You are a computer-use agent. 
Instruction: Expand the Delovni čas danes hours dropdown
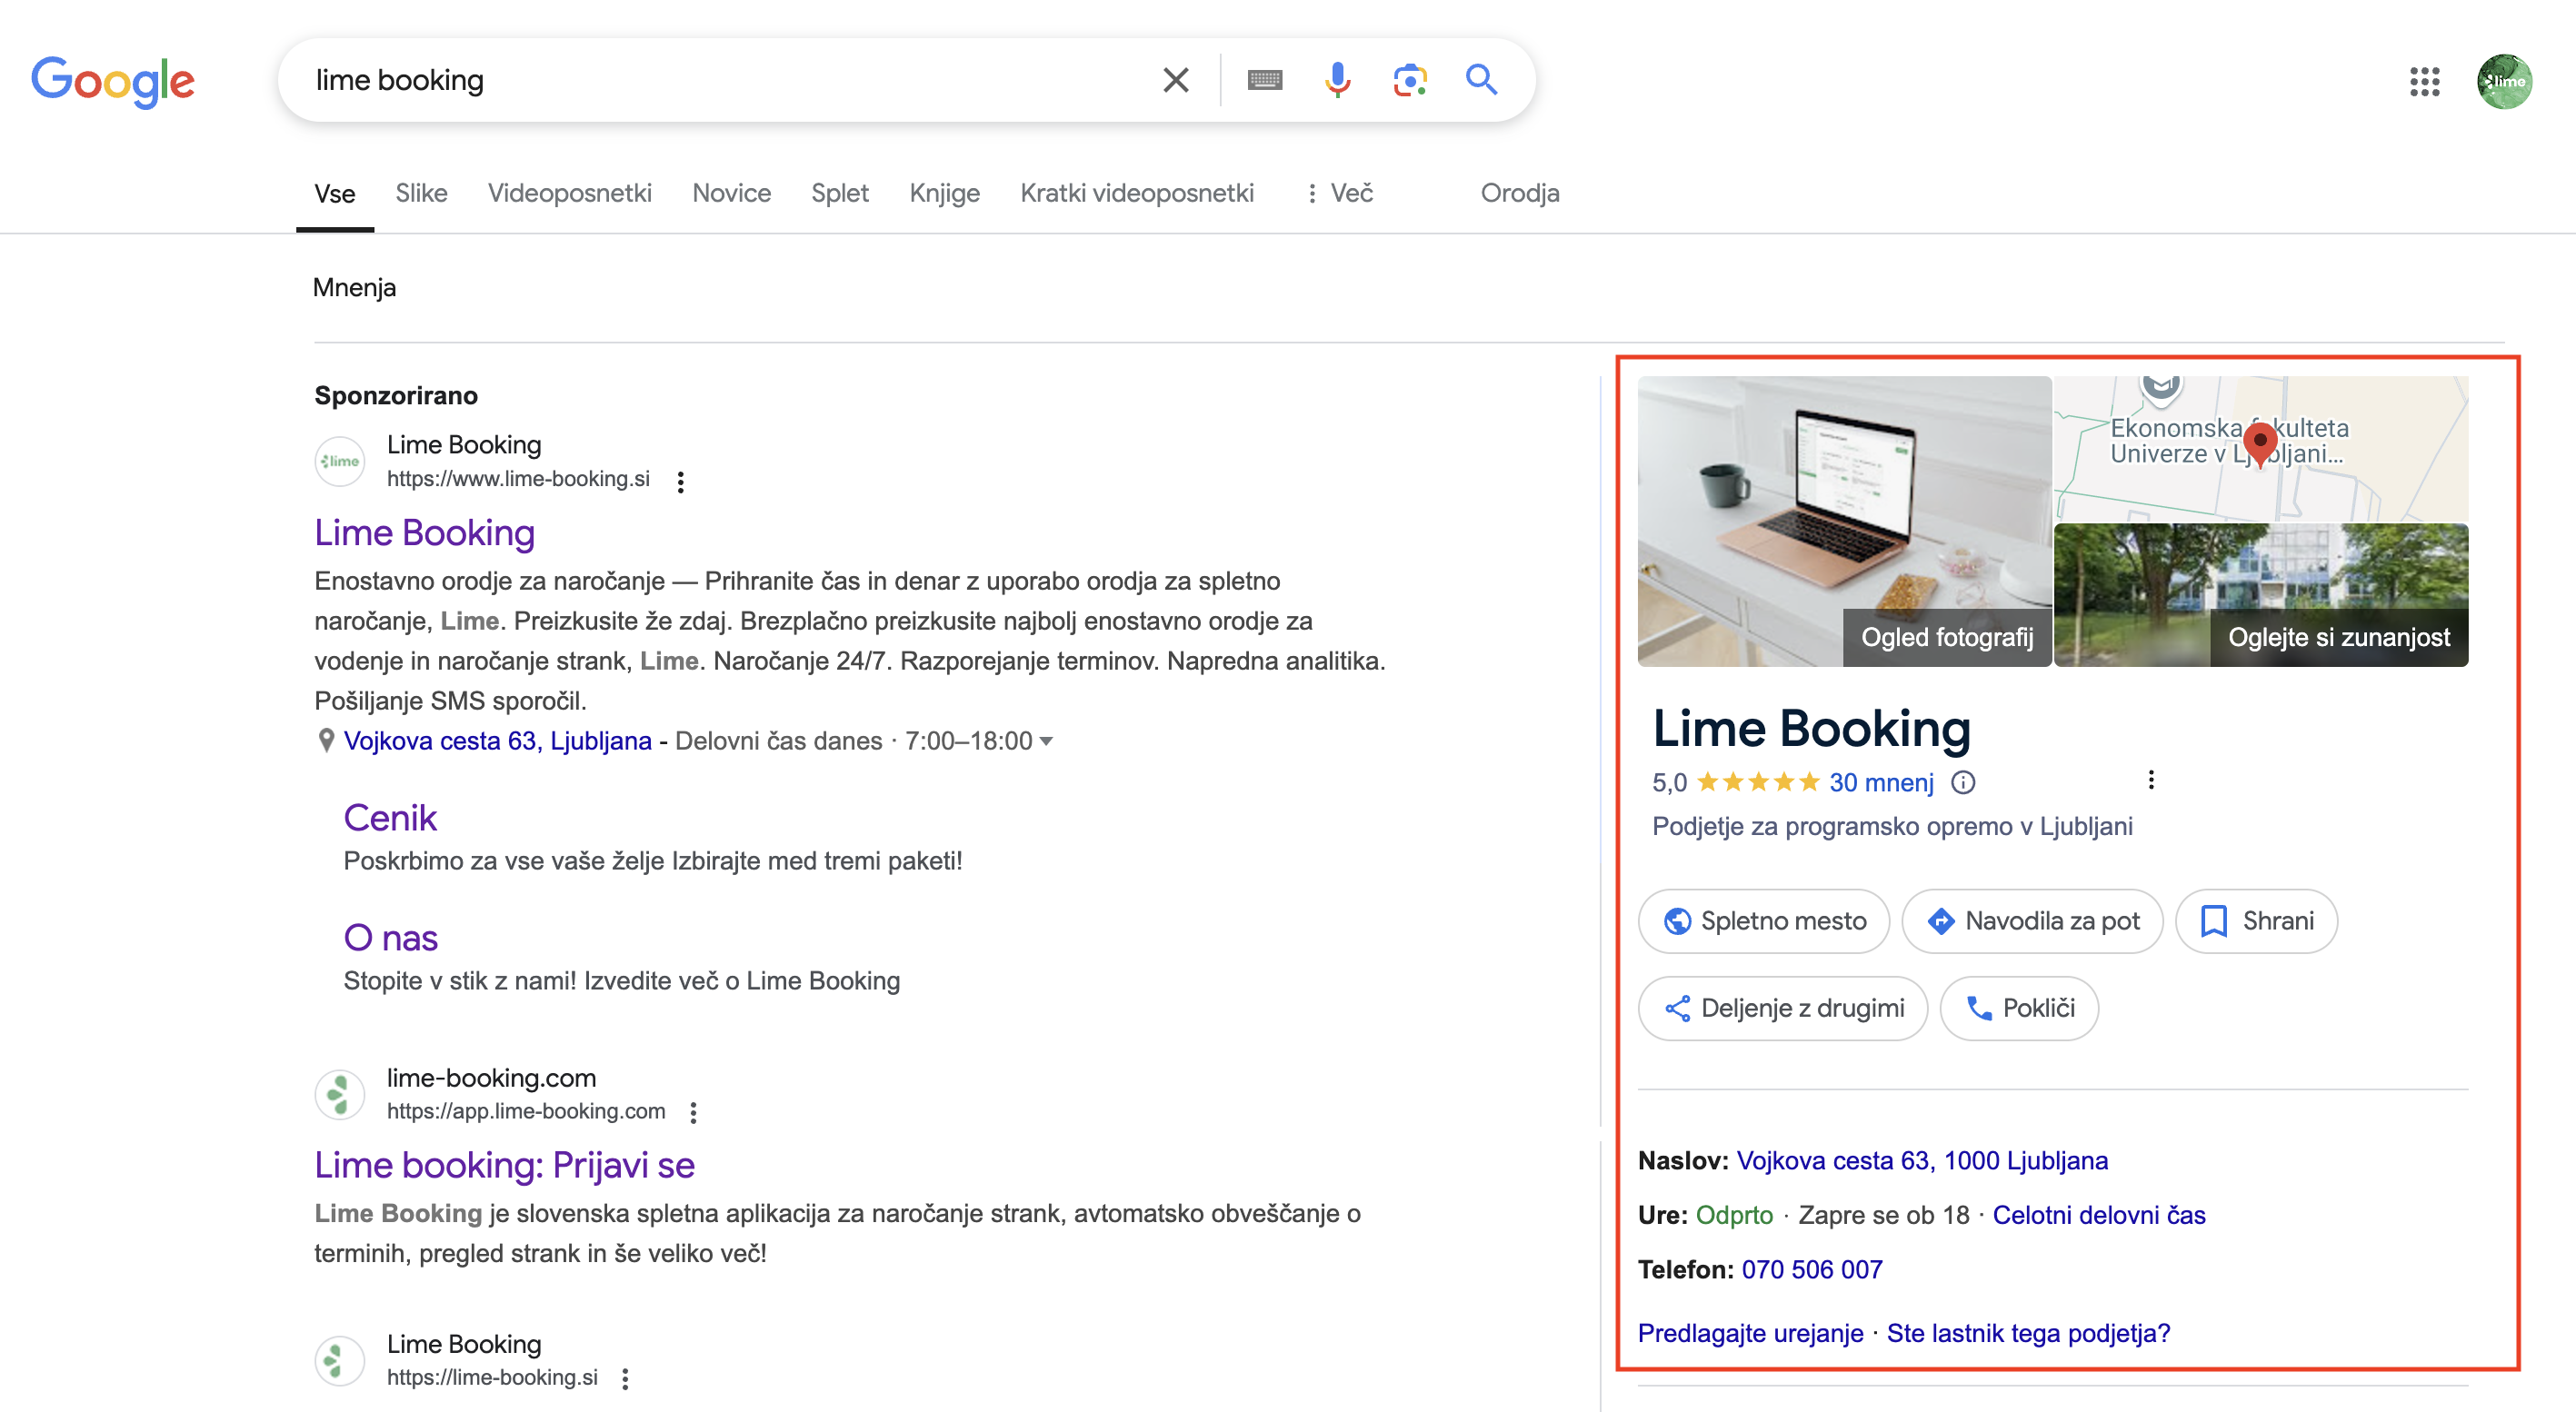pyautogui.click(x=1046, y=741)
